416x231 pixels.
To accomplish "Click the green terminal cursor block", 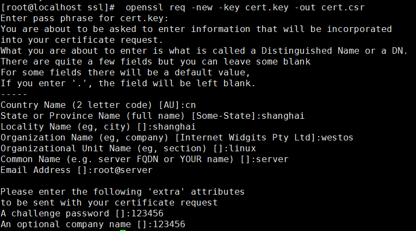I will (123, 229).
